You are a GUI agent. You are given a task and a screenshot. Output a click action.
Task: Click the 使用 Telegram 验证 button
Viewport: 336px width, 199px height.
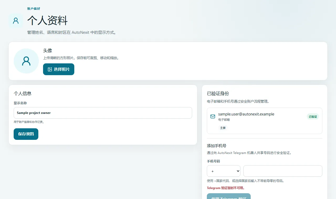pyautogui.click(x=229, y=196)
